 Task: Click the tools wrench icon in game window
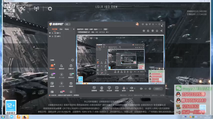tap(23, 9)
